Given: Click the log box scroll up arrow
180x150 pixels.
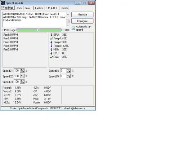Looking at the screenshot, I should [68, 14].
